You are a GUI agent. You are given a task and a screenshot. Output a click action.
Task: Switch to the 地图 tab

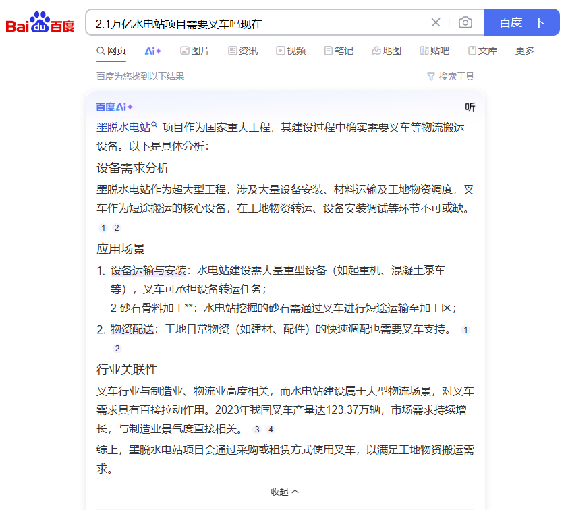387,51
